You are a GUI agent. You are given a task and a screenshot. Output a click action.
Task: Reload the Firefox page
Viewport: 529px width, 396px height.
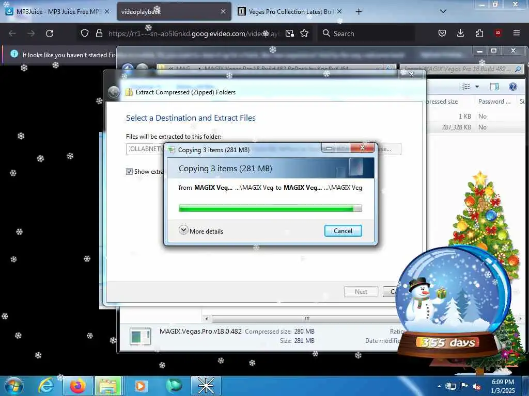50,34
